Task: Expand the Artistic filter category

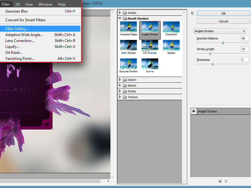Action: pyautogui.click(x=120, y=13)
